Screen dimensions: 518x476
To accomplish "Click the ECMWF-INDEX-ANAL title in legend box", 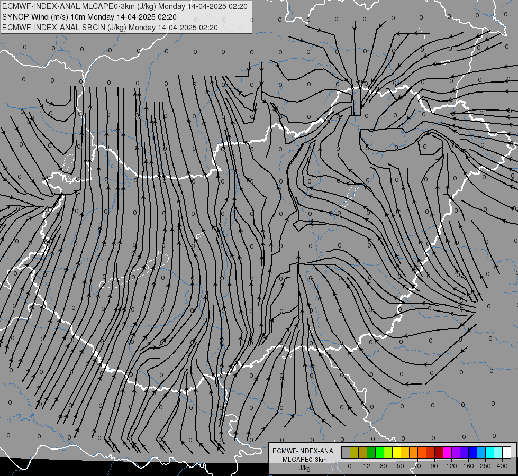I will click(x=305, y=451).
